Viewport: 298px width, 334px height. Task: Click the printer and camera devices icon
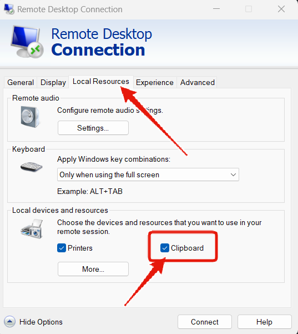[x=32, y=229]
